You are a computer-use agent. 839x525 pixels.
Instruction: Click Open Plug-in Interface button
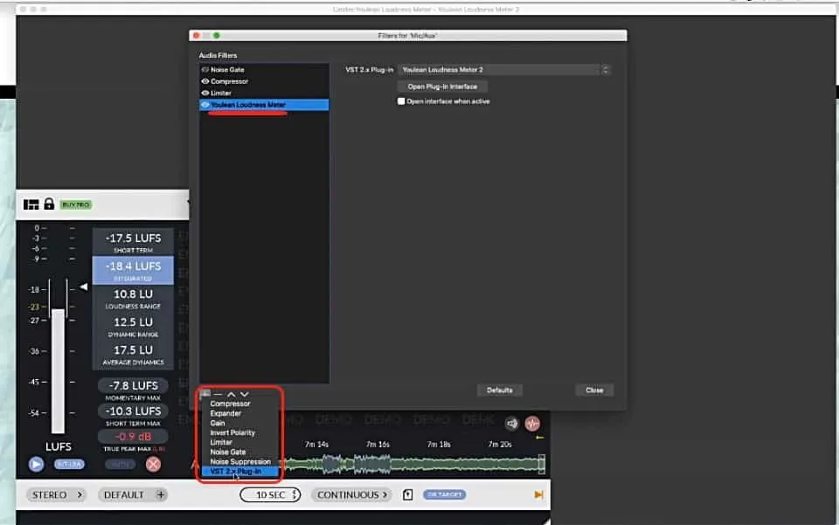[442, 86]
